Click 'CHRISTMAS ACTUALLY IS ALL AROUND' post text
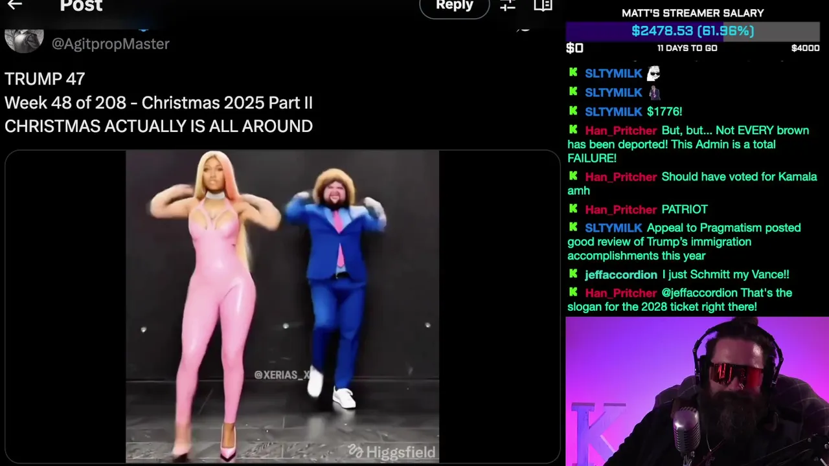The image size is (829, 466). tap(159, 126)
